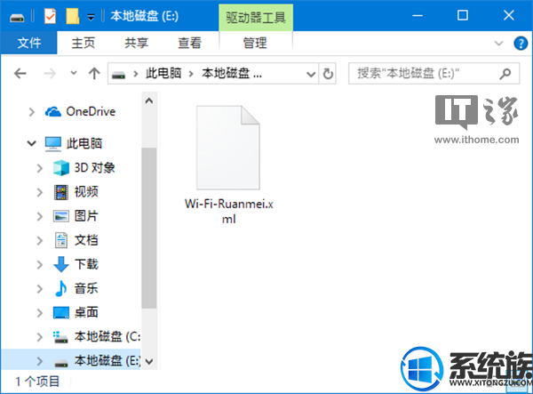Collapse the 此电脑 tree node

[32, 143]
